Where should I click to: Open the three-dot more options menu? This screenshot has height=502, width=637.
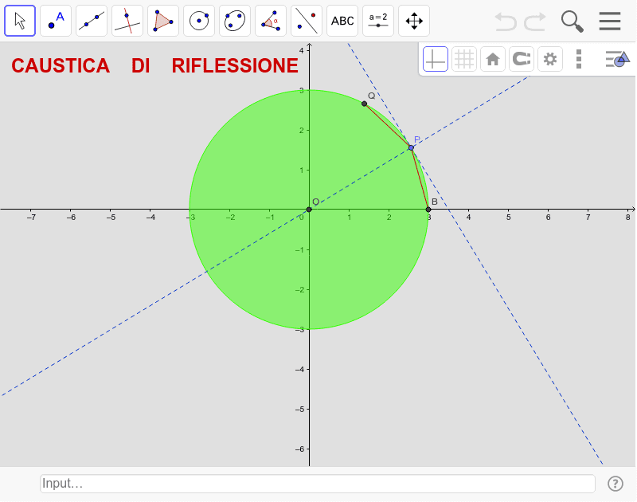579,59
